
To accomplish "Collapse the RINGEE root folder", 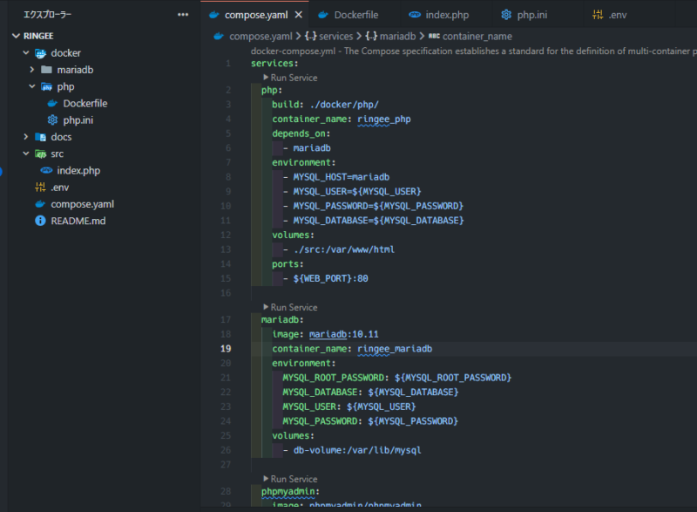I will coord(17,37).
